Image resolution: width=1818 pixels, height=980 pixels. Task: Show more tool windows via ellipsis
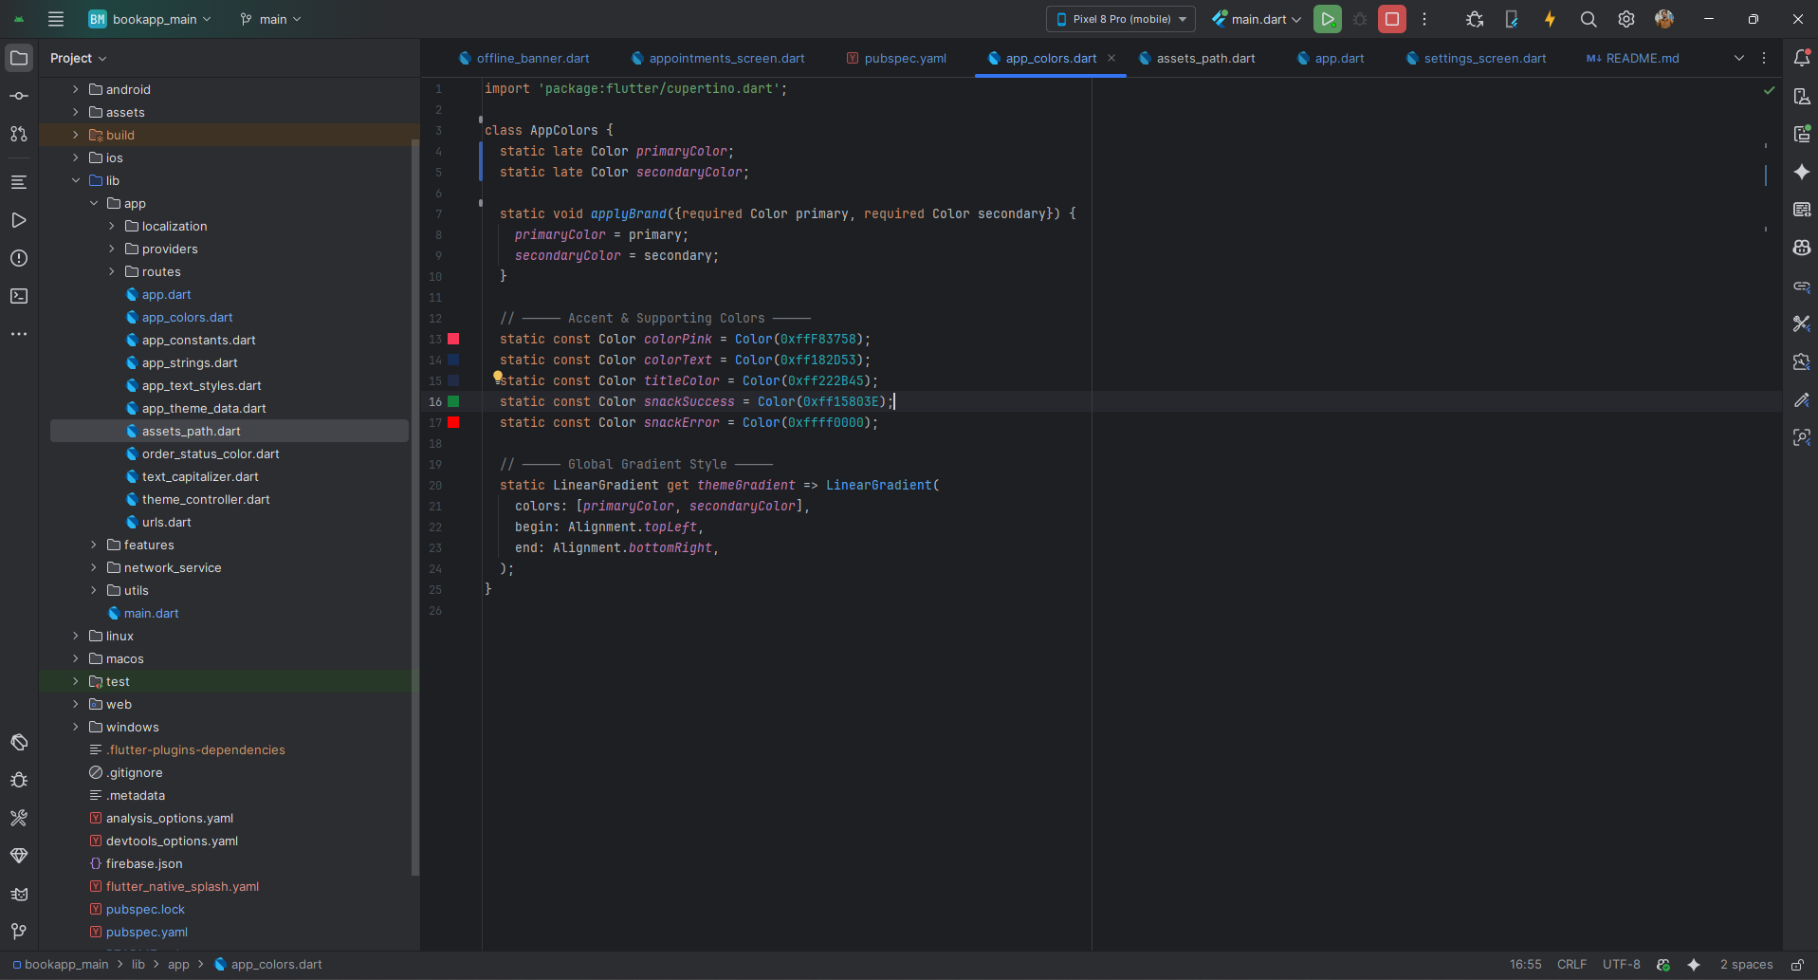pos(19,334)
